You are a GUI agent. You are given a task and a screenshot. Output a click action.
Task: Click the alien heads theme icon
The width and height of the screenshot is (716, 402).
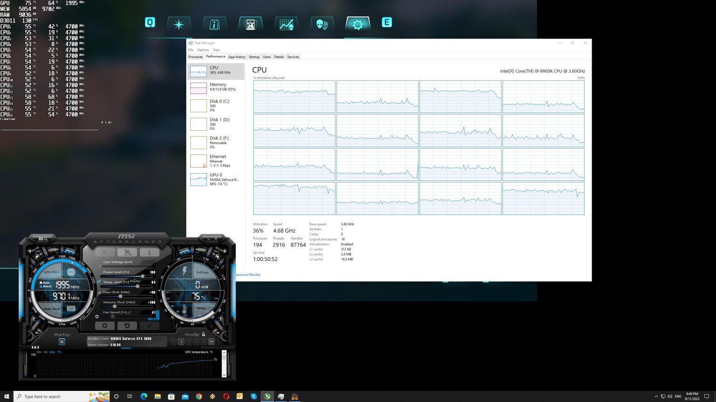[322, 23]
